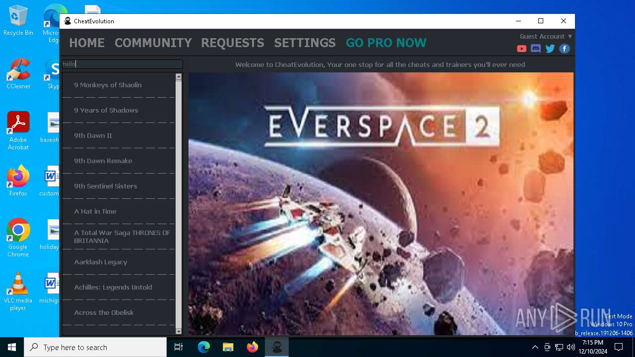Screen dimensions: 635x357
Task: Click the Windows taskbar search box
Action: tap(95, 347)
